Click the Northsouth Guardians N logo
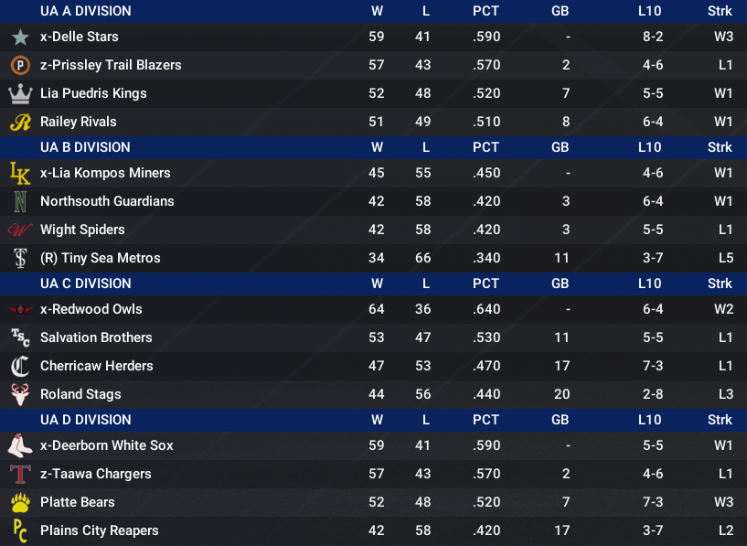 20,201
